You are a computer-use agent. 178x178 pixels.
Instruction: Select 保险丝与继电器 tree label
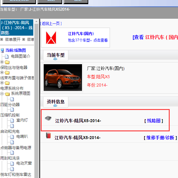coord(14,67)
